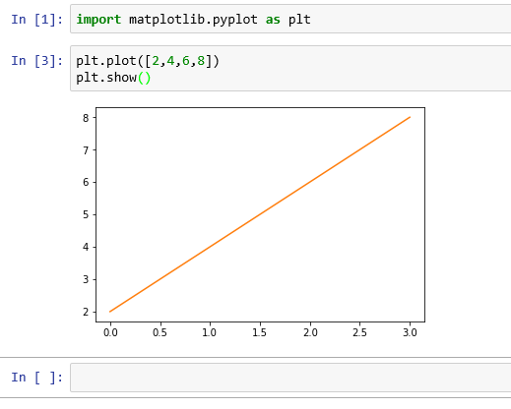Click the number 8 in the plot list
Image resolution: width=511 pixels, height=409 pixels.
tap(201, 61)
